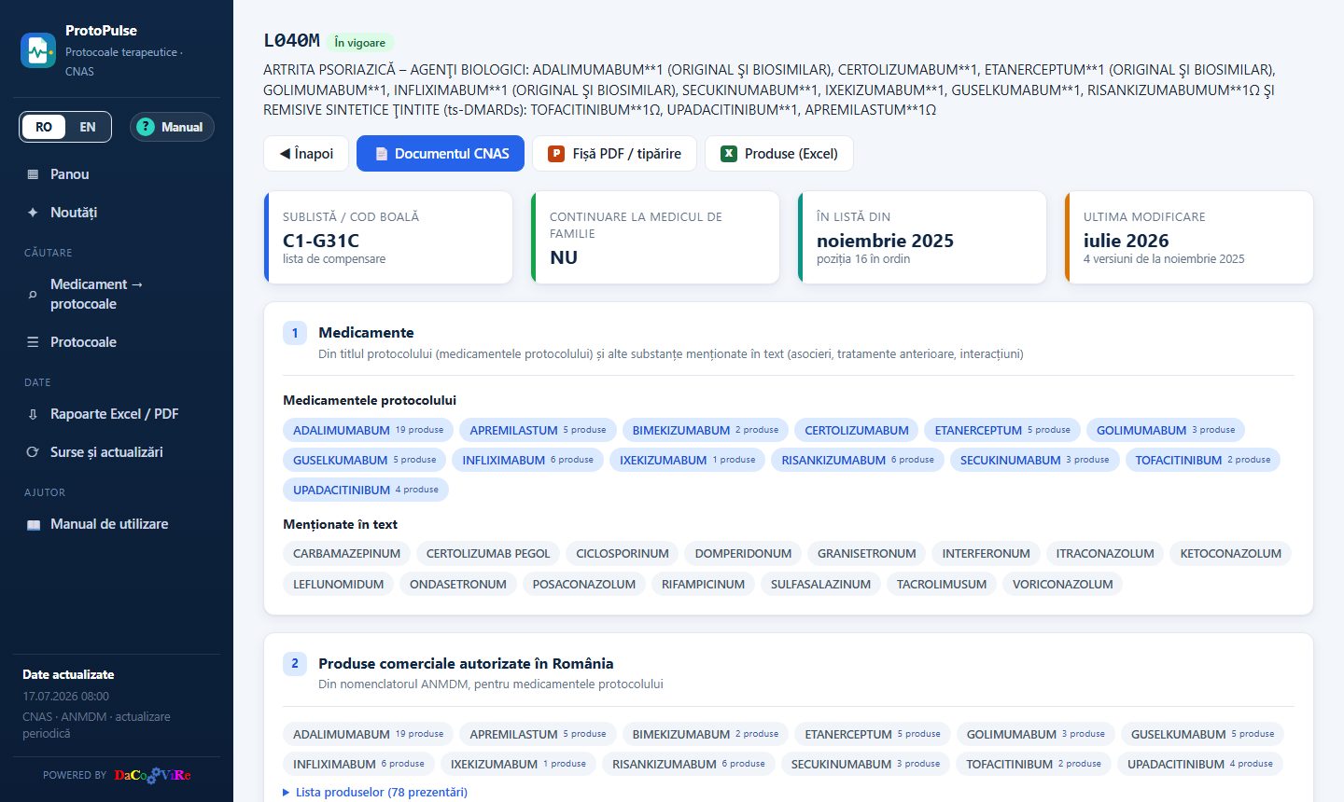Viewport: 1344px width, 802px height.
Task: Click the Panou dashboard icon in sidebar
Action: tap(33, 174)
